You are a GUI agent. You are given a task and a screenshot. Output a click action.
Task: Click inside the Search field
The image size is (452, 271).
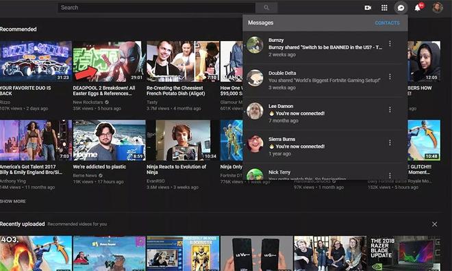(157, 8)
